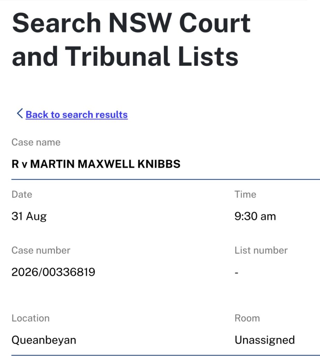This screenshot has width=320, height=356.
Task: Click the Room label
Action: (247, 318)
